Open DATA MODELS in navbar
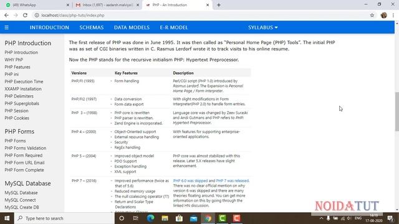The height and width of the screenshot is (224, 399). click(132, 27)
